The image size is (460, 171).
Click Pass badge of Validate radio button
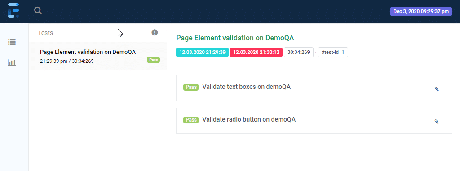(190, 120)
